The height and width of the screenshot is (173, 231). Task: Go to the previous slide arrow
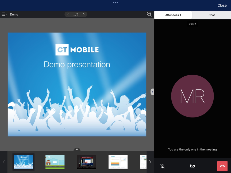point(68,14)
